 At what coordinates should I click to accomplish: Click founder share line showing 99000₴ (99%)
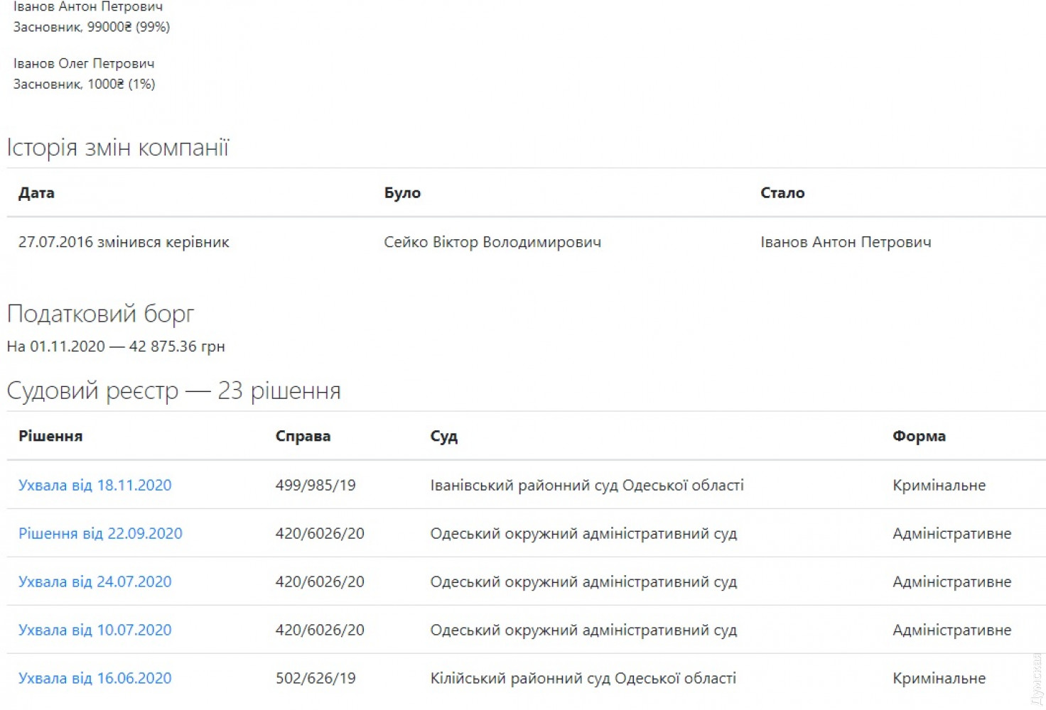92,27
